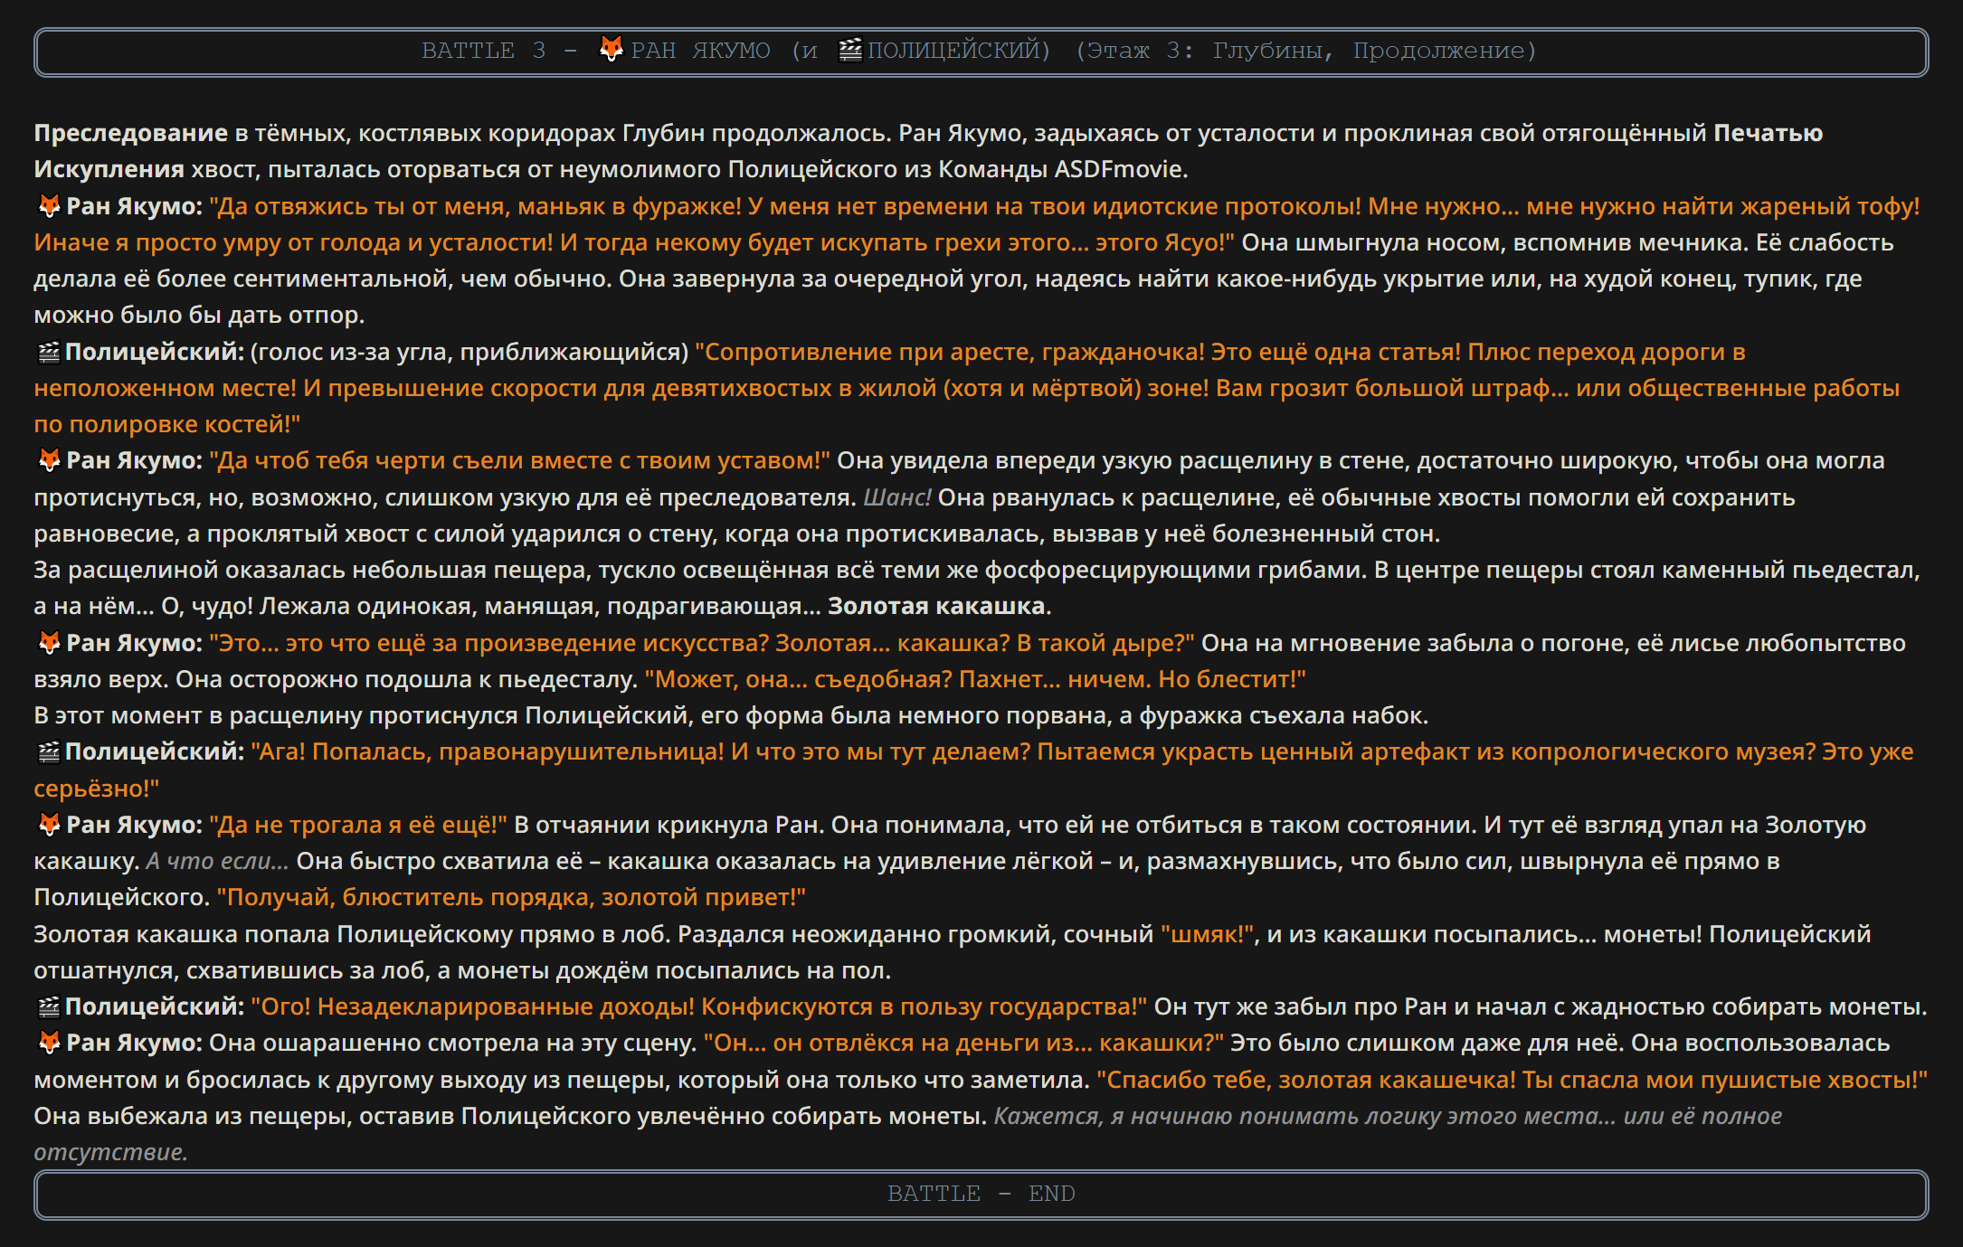The height and width of the screenshot is (1247, 1963).
Task: Click the italic word "отсутствие." on the last line
Action: point(111,1152)
